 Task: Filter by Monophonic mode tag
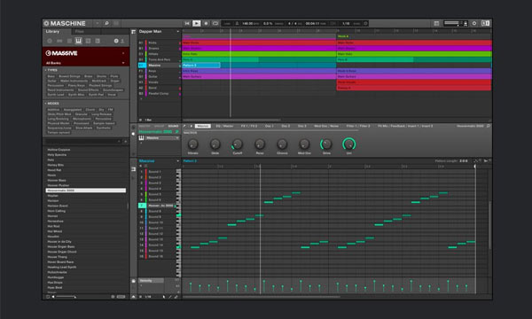pos(82,119)
